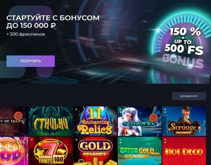The image size is (211, 165).
Task: Click the round badge on Egypt tile
Action: [x=18, y=116]
